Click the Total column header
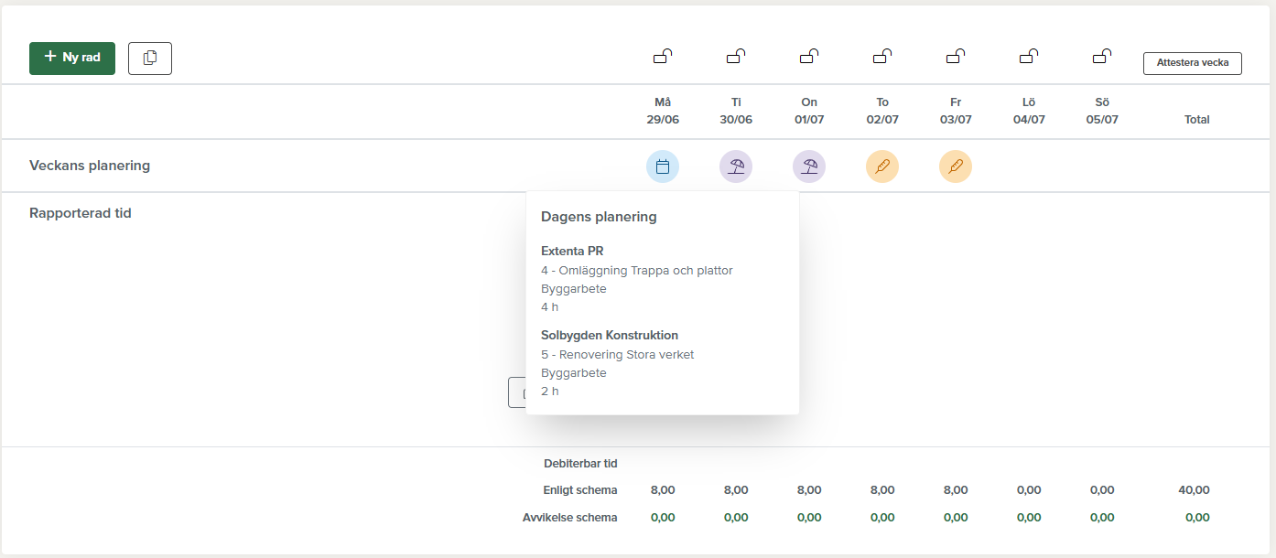1276x558 pixels. (1196, 120)
